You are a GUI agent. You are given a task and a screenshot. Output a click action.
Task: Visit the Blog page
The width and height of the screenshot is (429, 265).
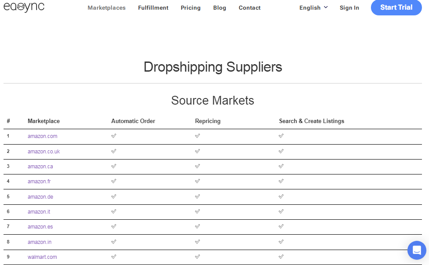click(x=220, y=7)
